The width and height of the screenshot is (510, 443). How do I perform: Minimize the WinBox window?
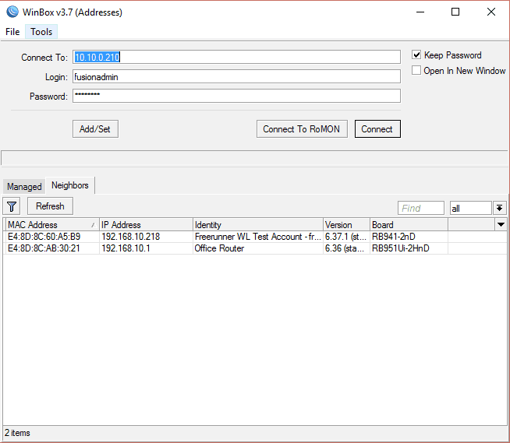coord(420,12)
